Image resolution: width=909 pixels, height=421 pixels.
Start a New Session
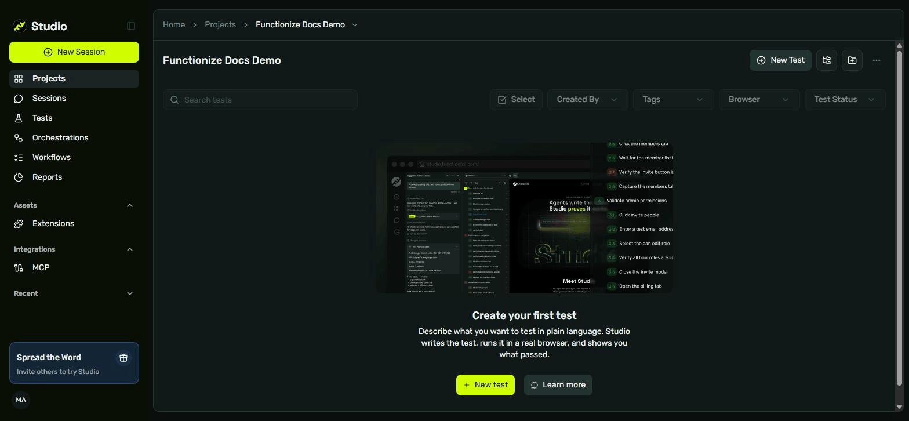(x=74, y=52)
